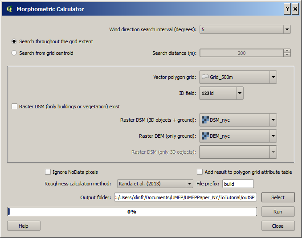Click the Roughness calculation method label
Viewport: 302px width, 238px height.
click(x=78, y=184)
